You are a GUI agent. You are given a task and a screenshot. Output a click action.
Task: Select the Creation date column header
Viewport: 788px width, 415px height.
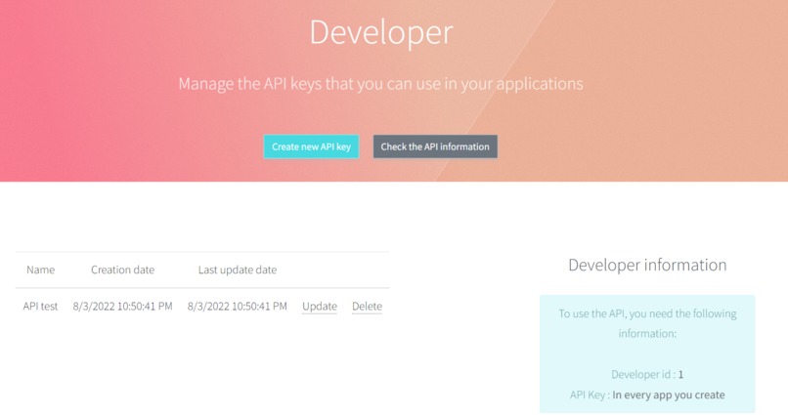(x=122, y=270)
